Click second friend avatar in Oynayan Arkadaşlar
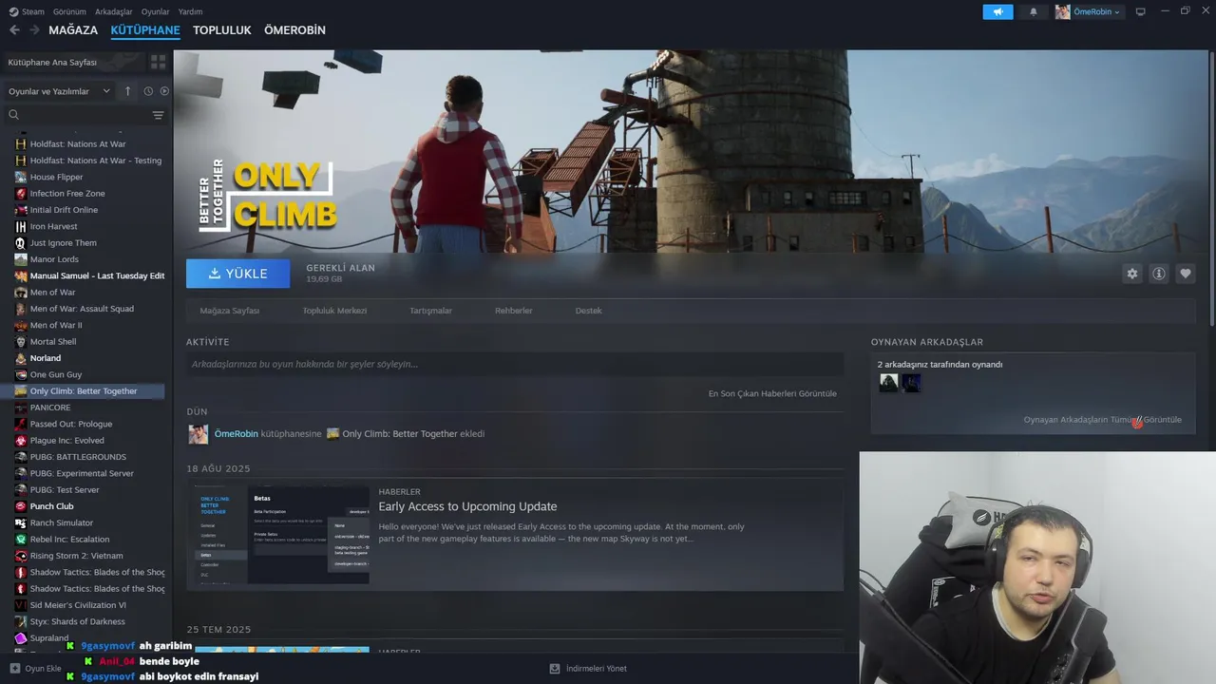The height and width of the screenshot is (684, 1216). 911,383
